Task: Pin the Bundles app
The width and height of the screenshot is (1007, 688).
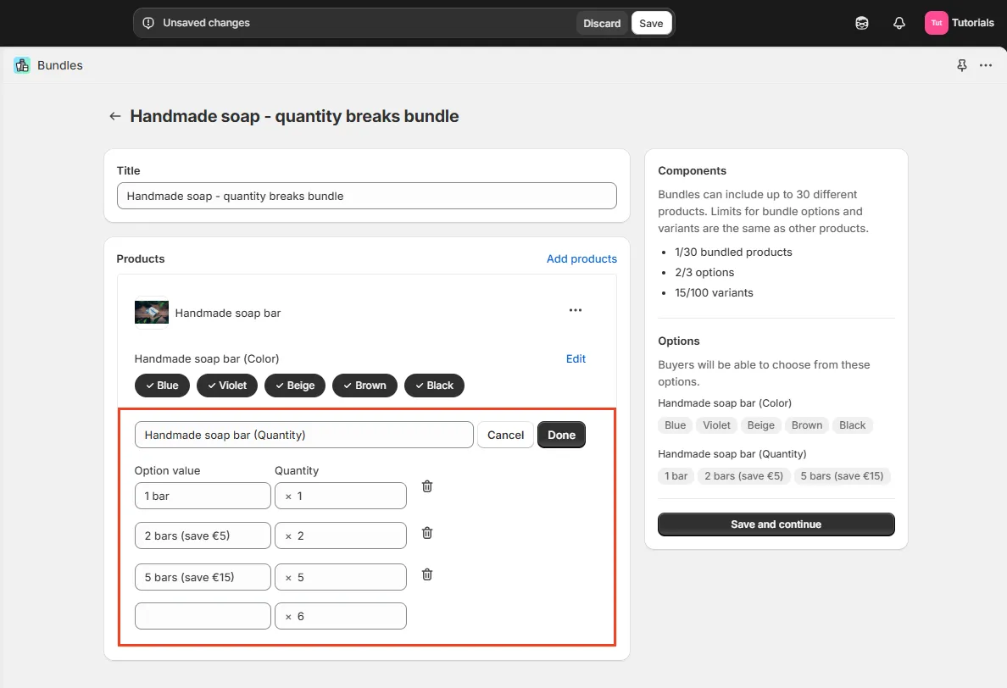Action: (x=962, y=65)
